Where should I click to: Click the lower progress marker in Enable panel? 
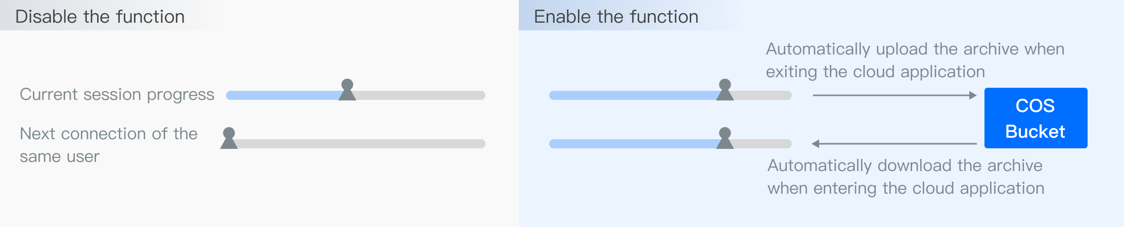click(725, 139)
